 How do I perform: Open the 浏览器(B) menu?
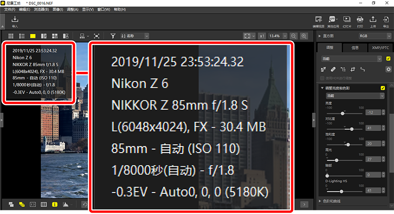pos(41,9)
